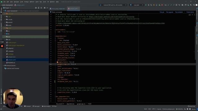The image size is (198, 111).
Task: Click the red Stop button in the toolbar
Action: tap(162, 5)
